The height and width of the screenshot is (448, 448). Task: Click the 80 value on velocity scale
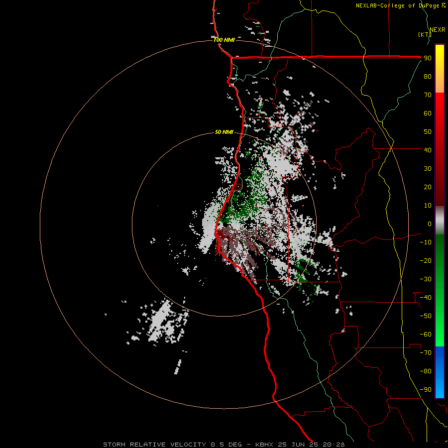(428, 76)
